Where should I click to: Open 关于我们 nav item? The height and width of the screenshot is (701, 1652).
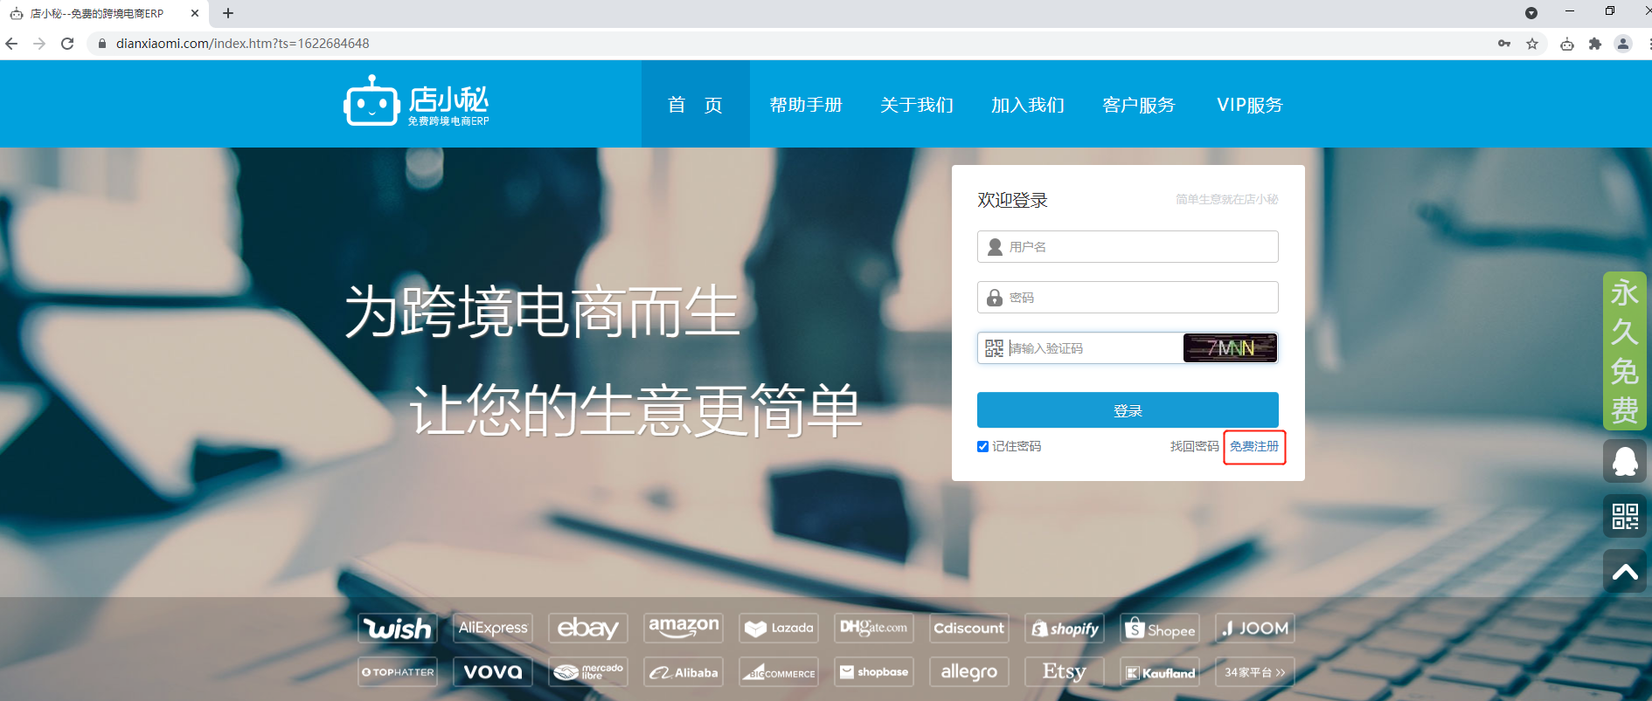[x=917, y=105]
